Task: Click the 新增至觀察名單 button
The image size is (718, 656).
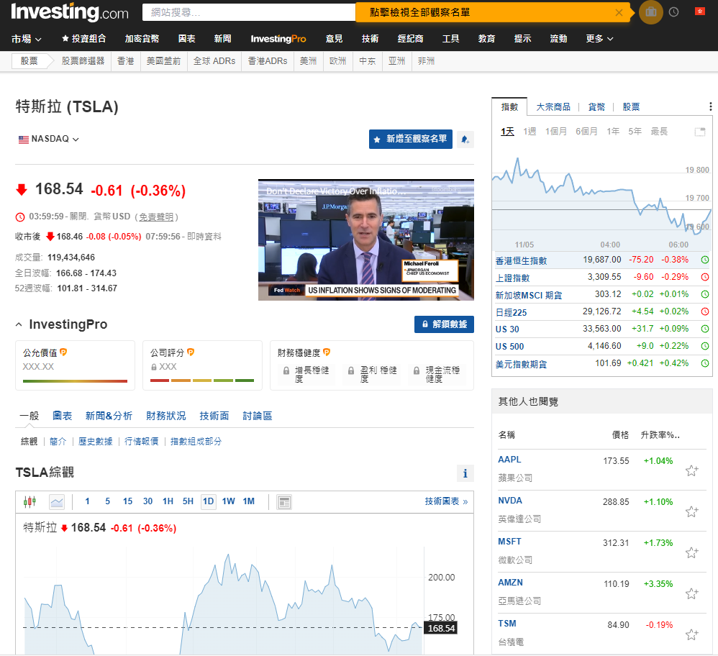Action: coord(410,140)
